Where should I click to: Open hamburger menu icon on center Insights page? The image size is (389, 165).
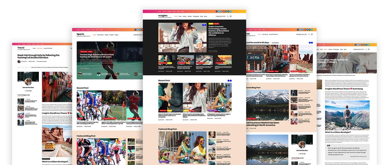pyautogui.click(x=230, y=16)
